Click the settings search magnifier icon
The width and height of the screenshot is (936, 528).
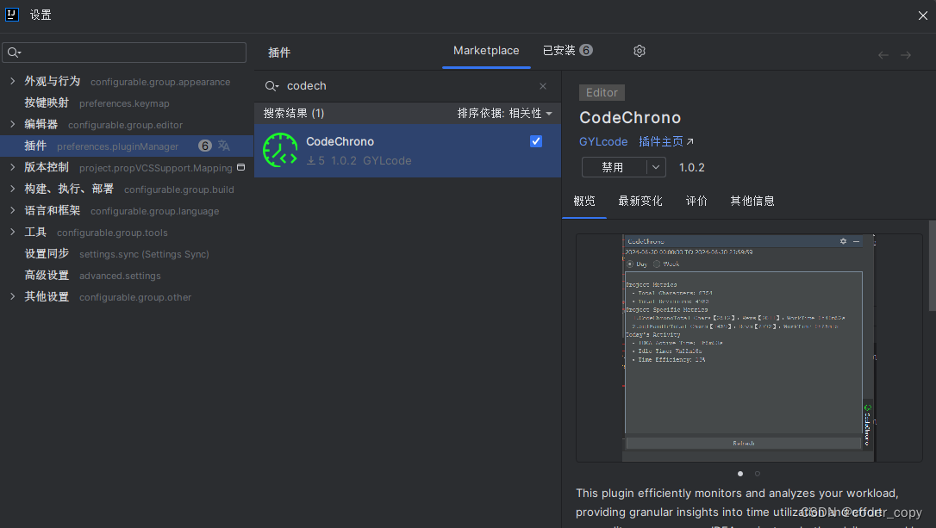[x=14, y=53]
